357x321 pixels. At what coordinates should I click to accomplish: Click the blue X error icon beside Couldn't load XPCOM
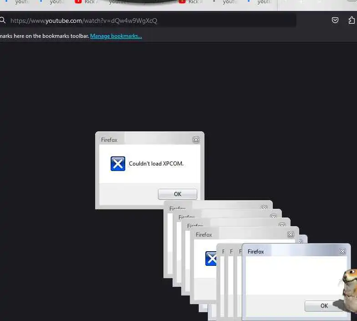(x=117, y=164)
